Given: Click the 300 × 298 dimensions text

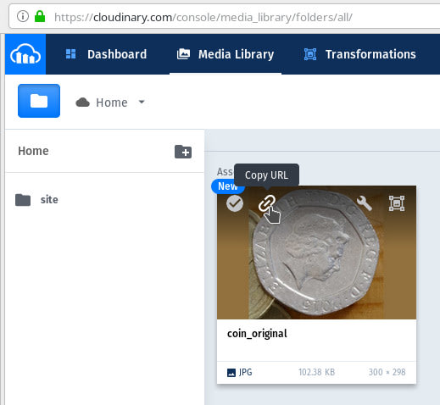Looking at the screenshot, I should (x=387, y=372).
